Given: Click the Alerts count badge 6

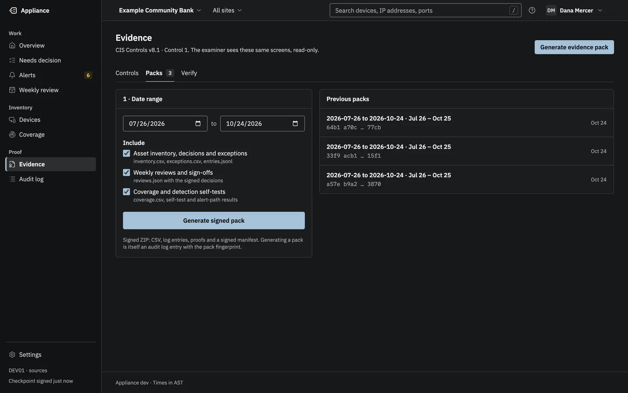Looking at the screenshot, I should 88,75.
